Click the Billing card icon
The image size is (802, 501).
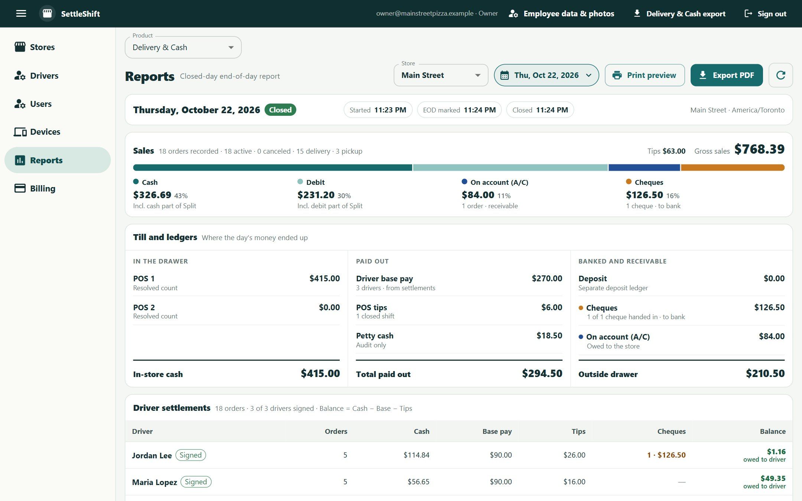[20, 188]
